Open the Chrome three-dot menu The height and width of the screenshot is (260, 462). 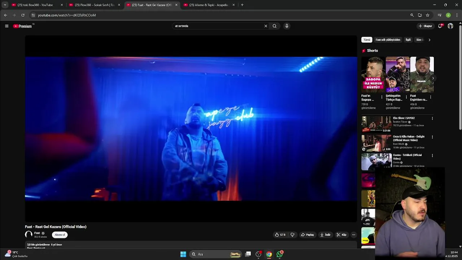click(x=457, y=15)
